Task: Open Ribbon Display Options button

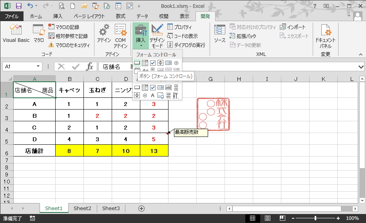Action: (x=326, y=6)
